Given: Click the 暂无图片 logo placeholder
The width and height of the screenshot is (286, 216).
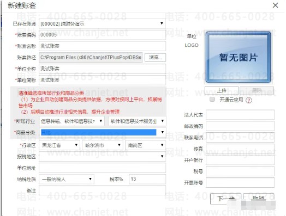Looking at the screenshot, I should pyautogui.click(x=238, y=57).
